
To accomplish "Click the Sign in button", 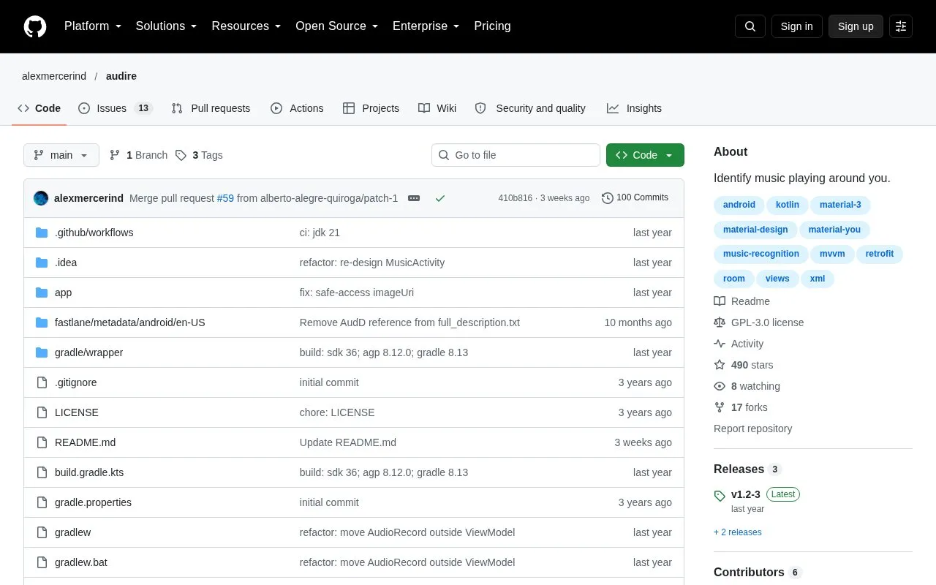I will pos(796,26).
